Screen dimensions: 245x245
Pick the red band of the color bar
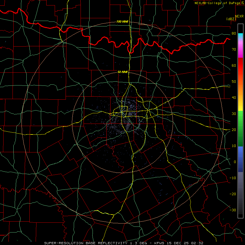point(240,66)
